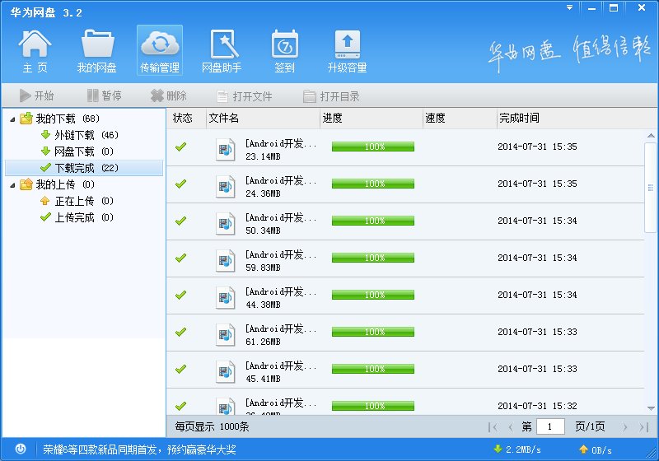Click the 开始 start toolbar button
The image size is (659, 461).
coord(36,95)
